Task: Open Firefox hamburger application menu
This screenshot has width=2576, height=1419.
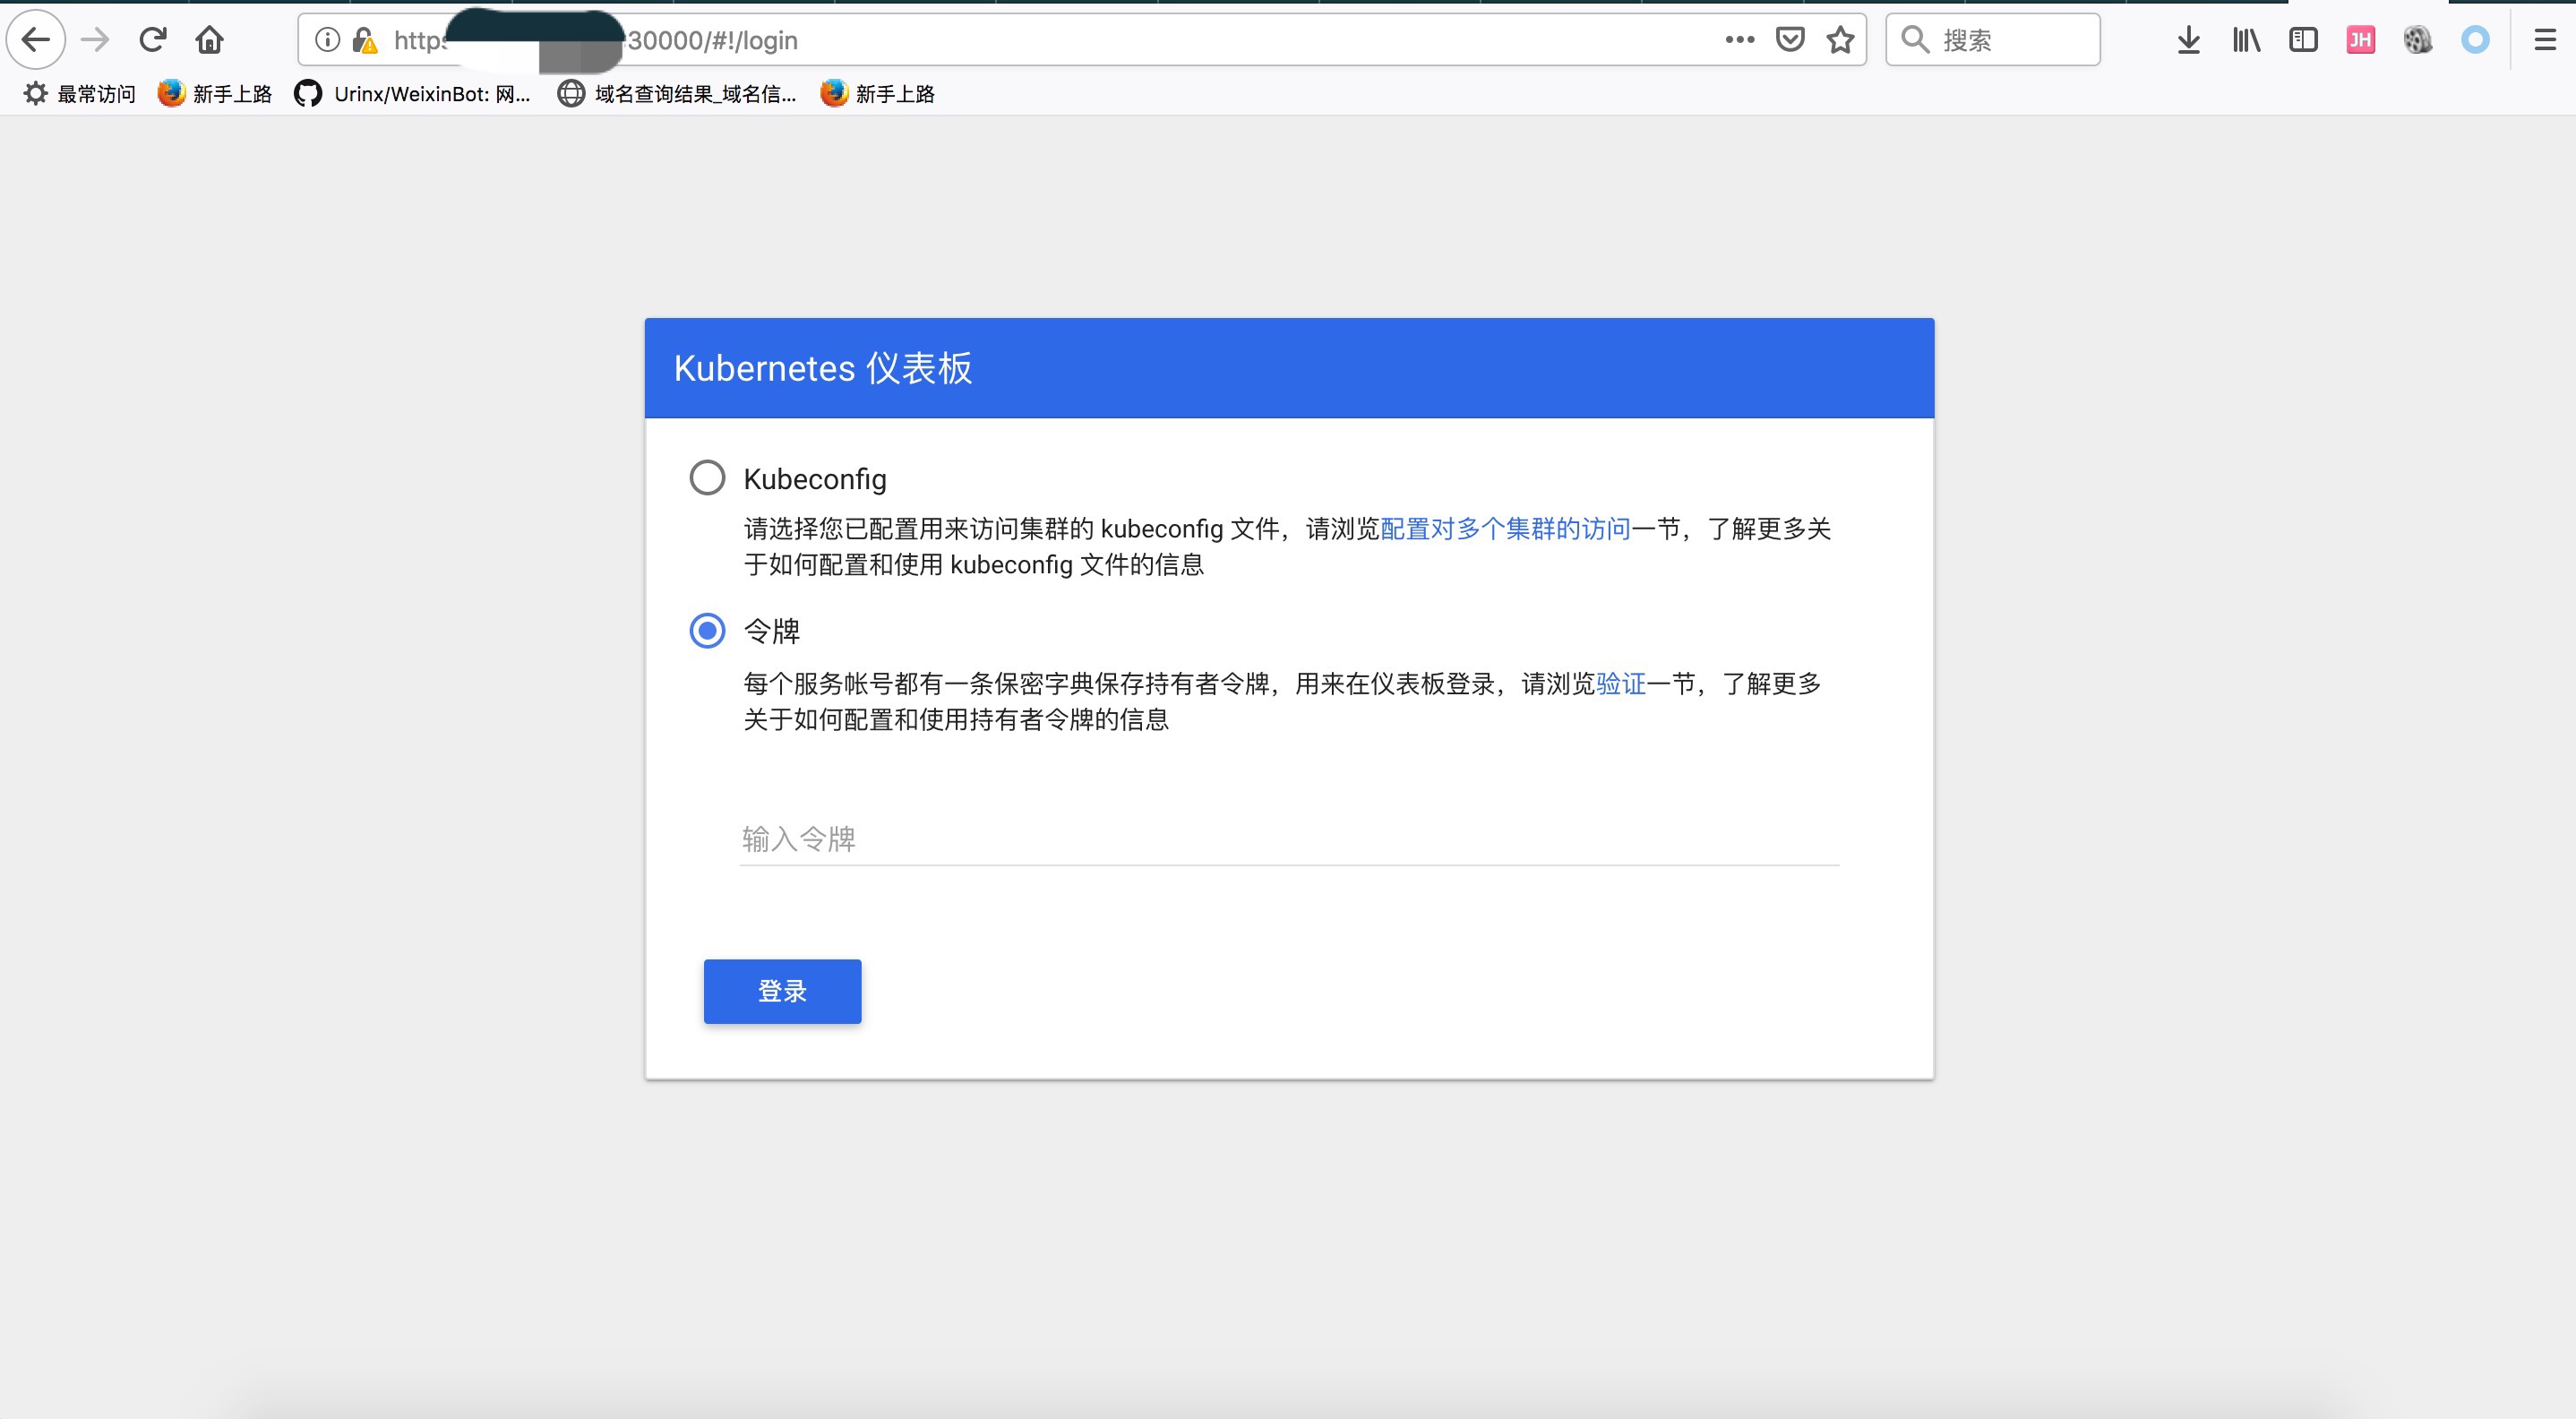Action: 2544,40
